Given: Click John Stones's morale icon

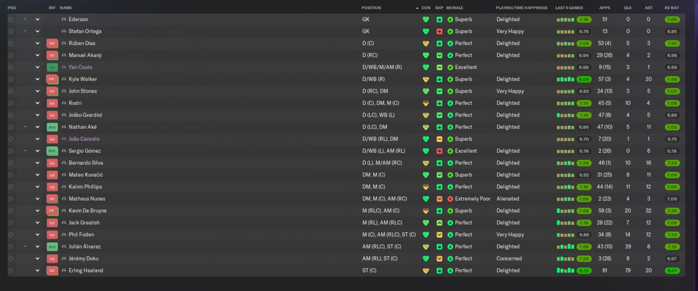Looking at the screenshot, I should point(450,91).
